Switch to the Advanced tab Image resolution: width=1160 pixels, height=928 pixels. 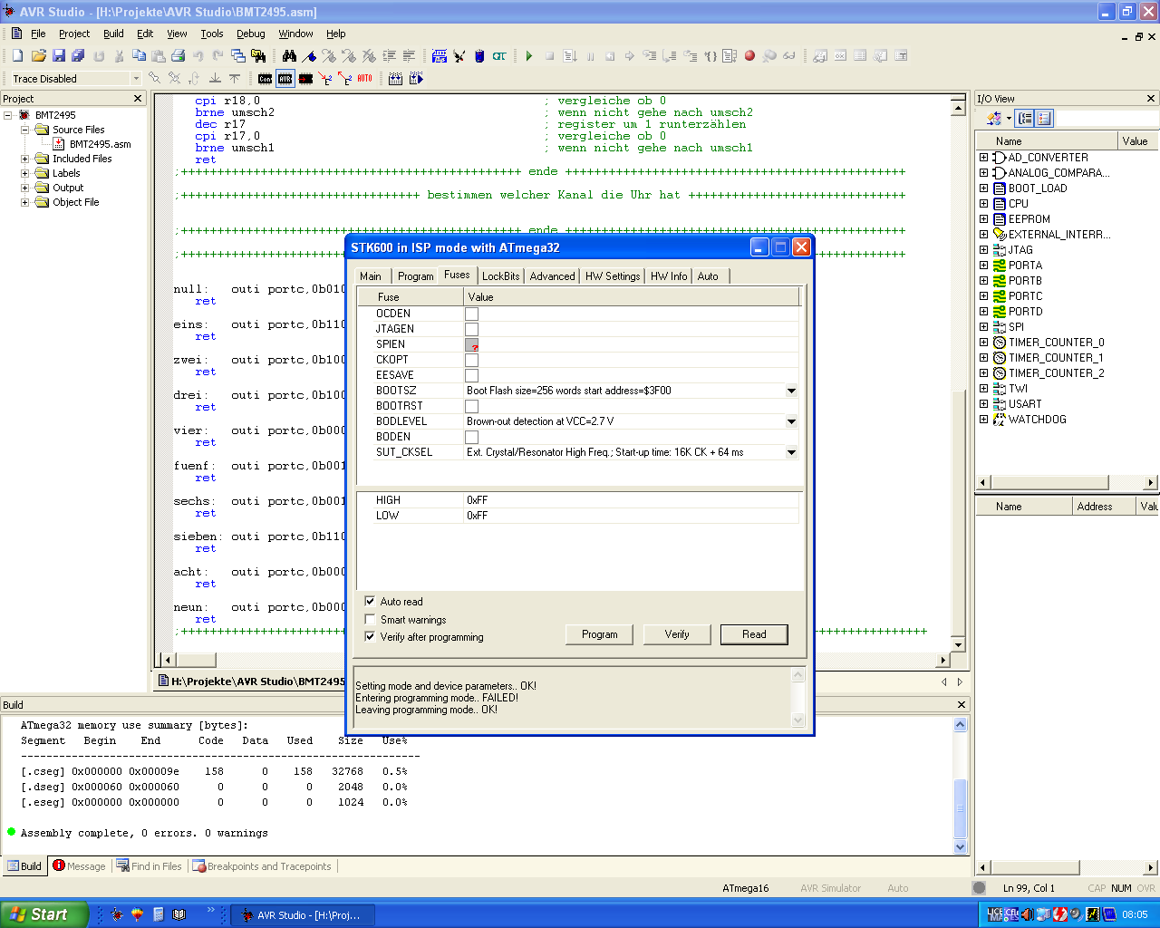[552, 276]
